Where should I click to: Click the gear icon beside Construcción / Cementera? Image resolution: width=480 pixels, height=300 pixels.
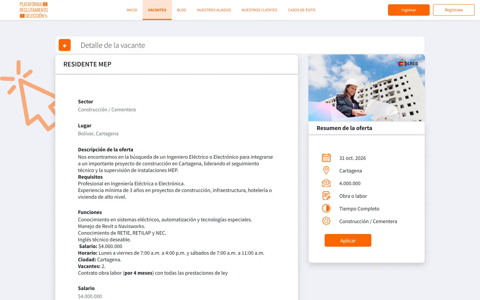click(x=326, y=221)
